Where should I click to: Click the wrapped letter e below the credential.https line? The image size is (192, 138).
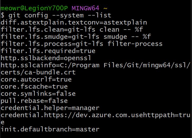[3, 122]
